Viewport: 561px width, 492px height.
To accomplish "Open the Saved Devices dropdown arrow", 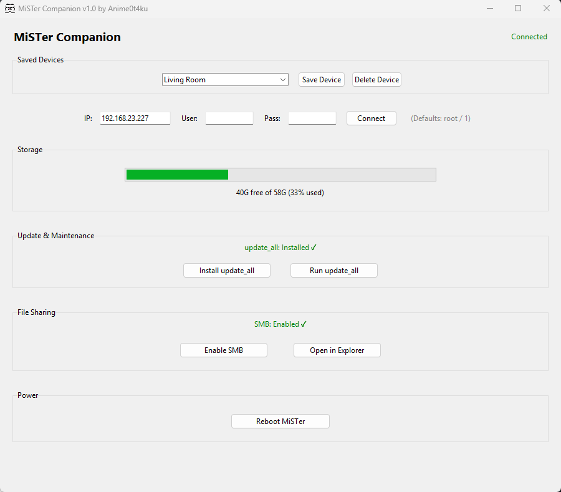I will pos(283,80).
